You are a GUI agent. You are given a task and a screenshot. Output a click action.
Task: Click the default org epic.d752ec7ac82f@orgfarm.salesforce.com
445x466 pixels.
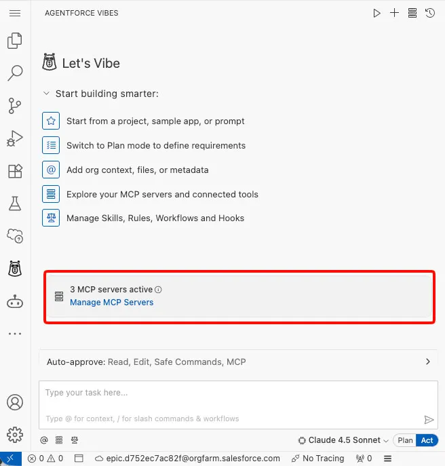pyautogui.click(x=187, y=459)
